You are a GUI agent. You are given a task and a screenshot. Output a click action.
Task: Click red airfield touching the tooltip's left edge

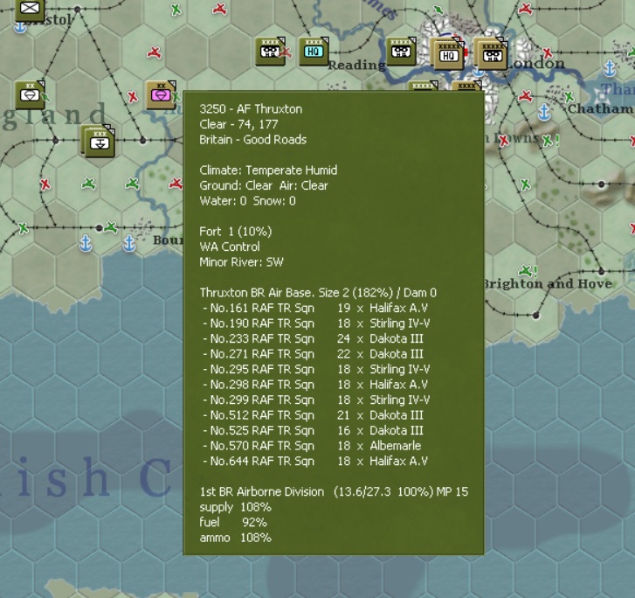coord(176,184)
